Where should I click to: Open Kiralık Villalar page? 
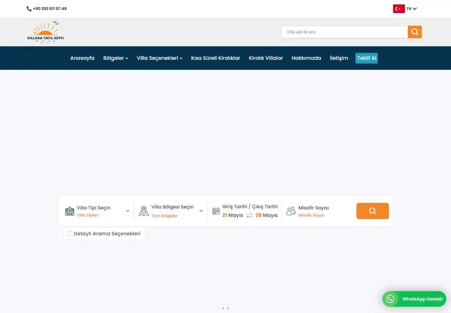(x=266, y=58)
